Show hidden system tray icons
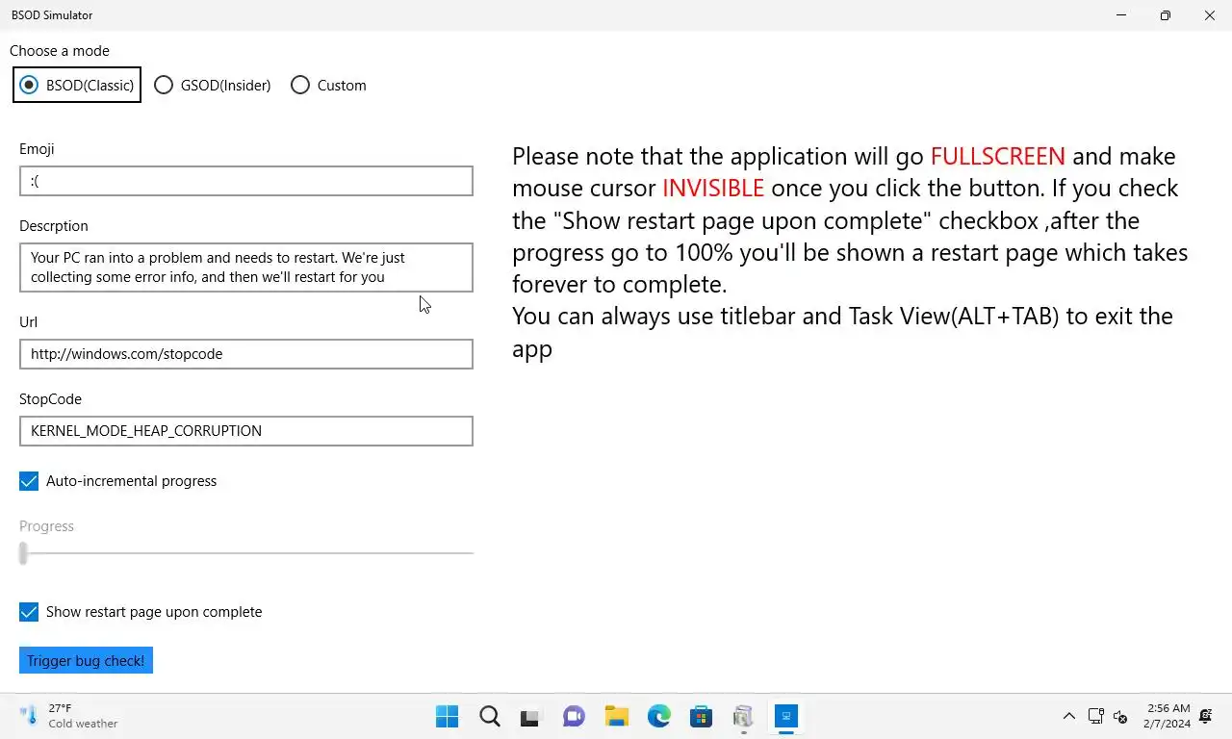 tap(1068, 716)
